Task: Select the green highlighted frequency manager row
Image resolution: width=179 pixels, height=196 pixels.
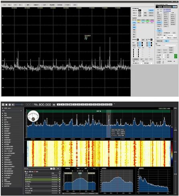Action: [x=43, y=180]
